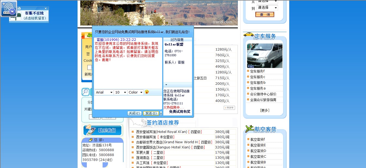Open the 航空客货E link
Screen dimensions: 366x168
tap(258, 145)
